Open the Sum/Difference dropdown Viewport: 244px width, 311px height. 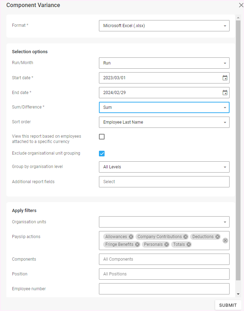(x=164, y=107)
